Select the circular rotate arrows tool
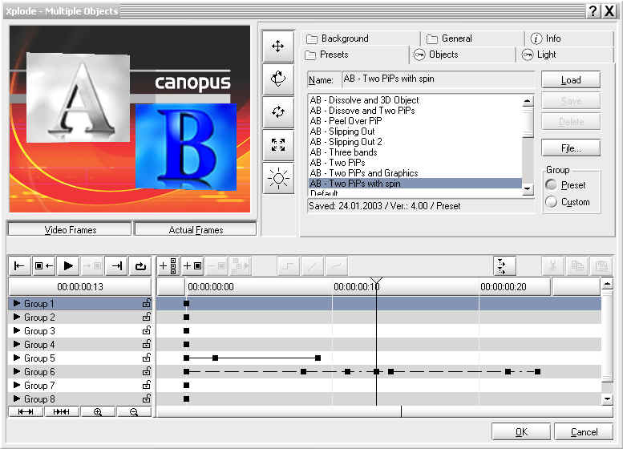 (x=278, y=111)
